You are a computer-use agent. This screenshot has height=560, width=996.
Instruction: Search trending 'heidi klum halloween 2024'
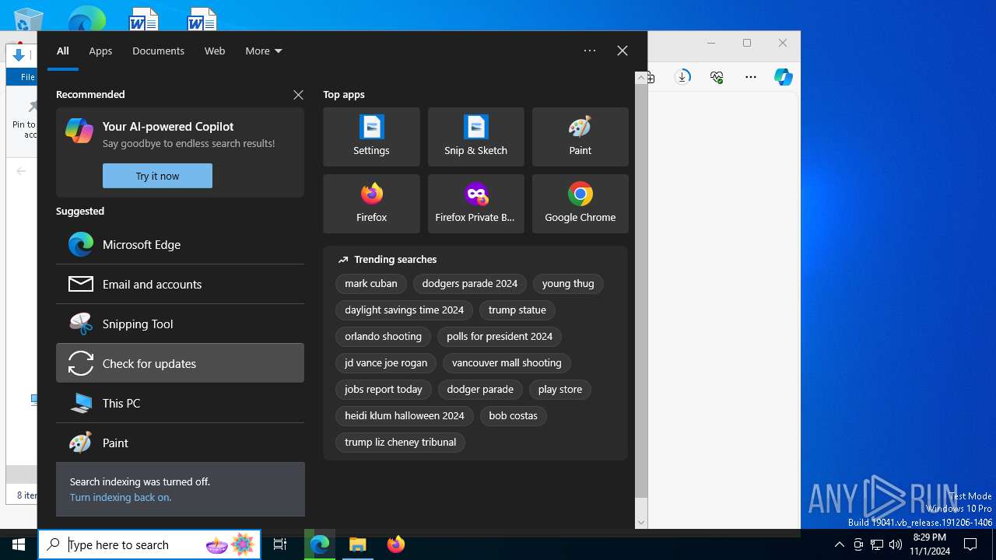pos(405,416)
